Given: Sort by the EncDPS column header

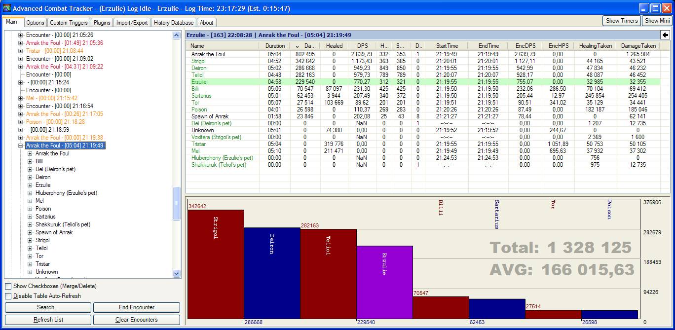Looking at the screenshot, I should point(525,46).
